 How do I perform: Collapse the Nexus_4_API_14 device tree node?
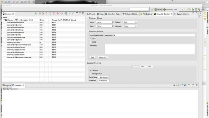point(4,20)
